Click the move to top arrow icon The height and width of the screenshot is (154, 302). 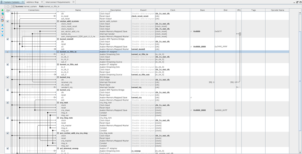tap(2, 25)
